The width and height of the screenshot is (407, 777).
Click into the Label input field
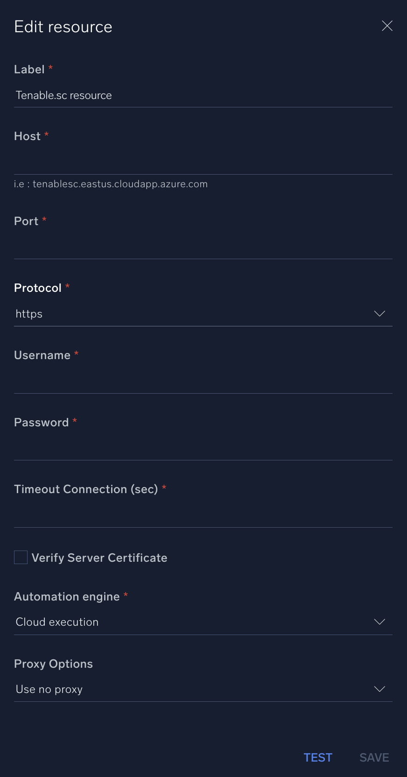tap(203, 95)
